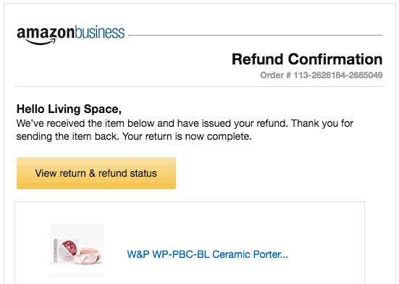Open the 'View return & refund status' button
The height and width of the screenshot is (284, 399).
coord(96,173)
